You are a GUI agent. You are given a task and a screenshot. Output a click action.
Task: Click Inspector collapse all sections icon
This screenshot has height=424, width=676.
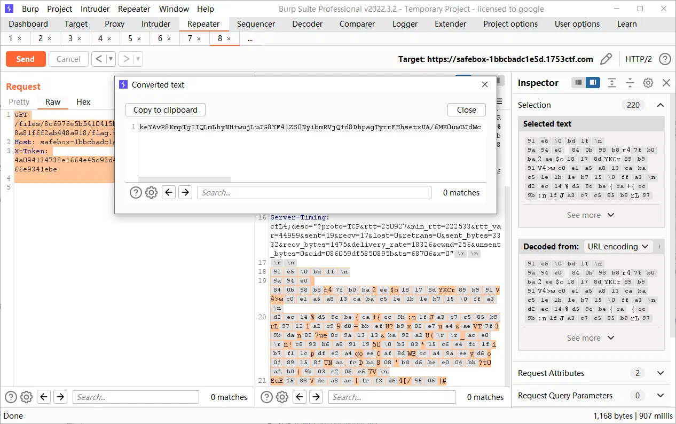(x=630, y=83)
